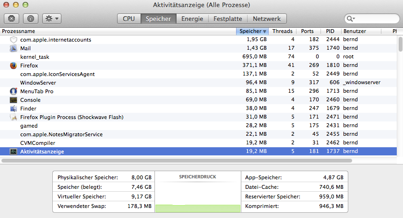Click the Virtueller Speicher value 9,17 GB
The image size is (403, 218).
pyautogui.click(x=142, y=197)
